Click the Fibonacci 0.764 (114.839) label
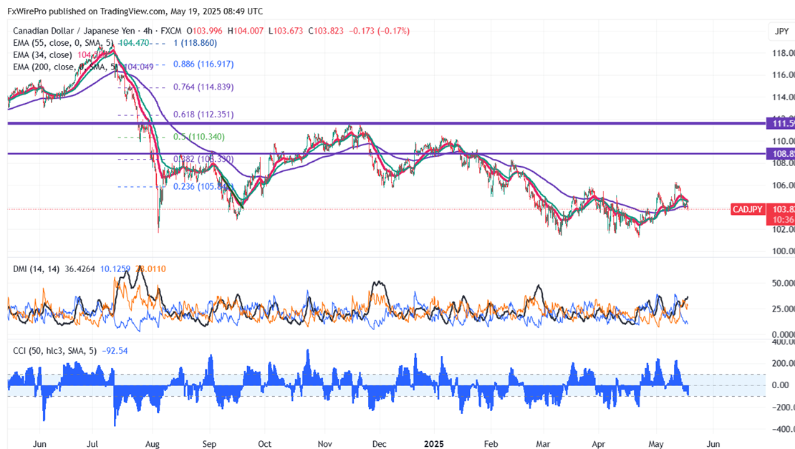The height and width of the screenshot is (449, 795). (x=203, y=87)
